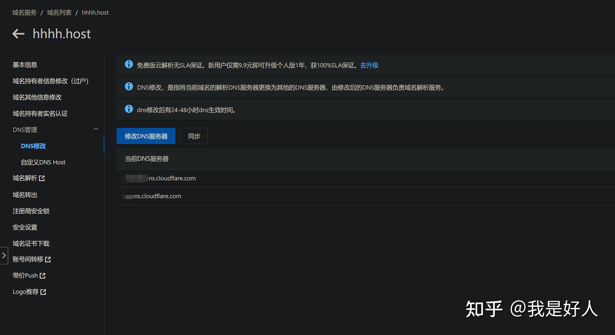
Task: Click the external-link icon next to 账号间转移
Action: coord(48,259)
